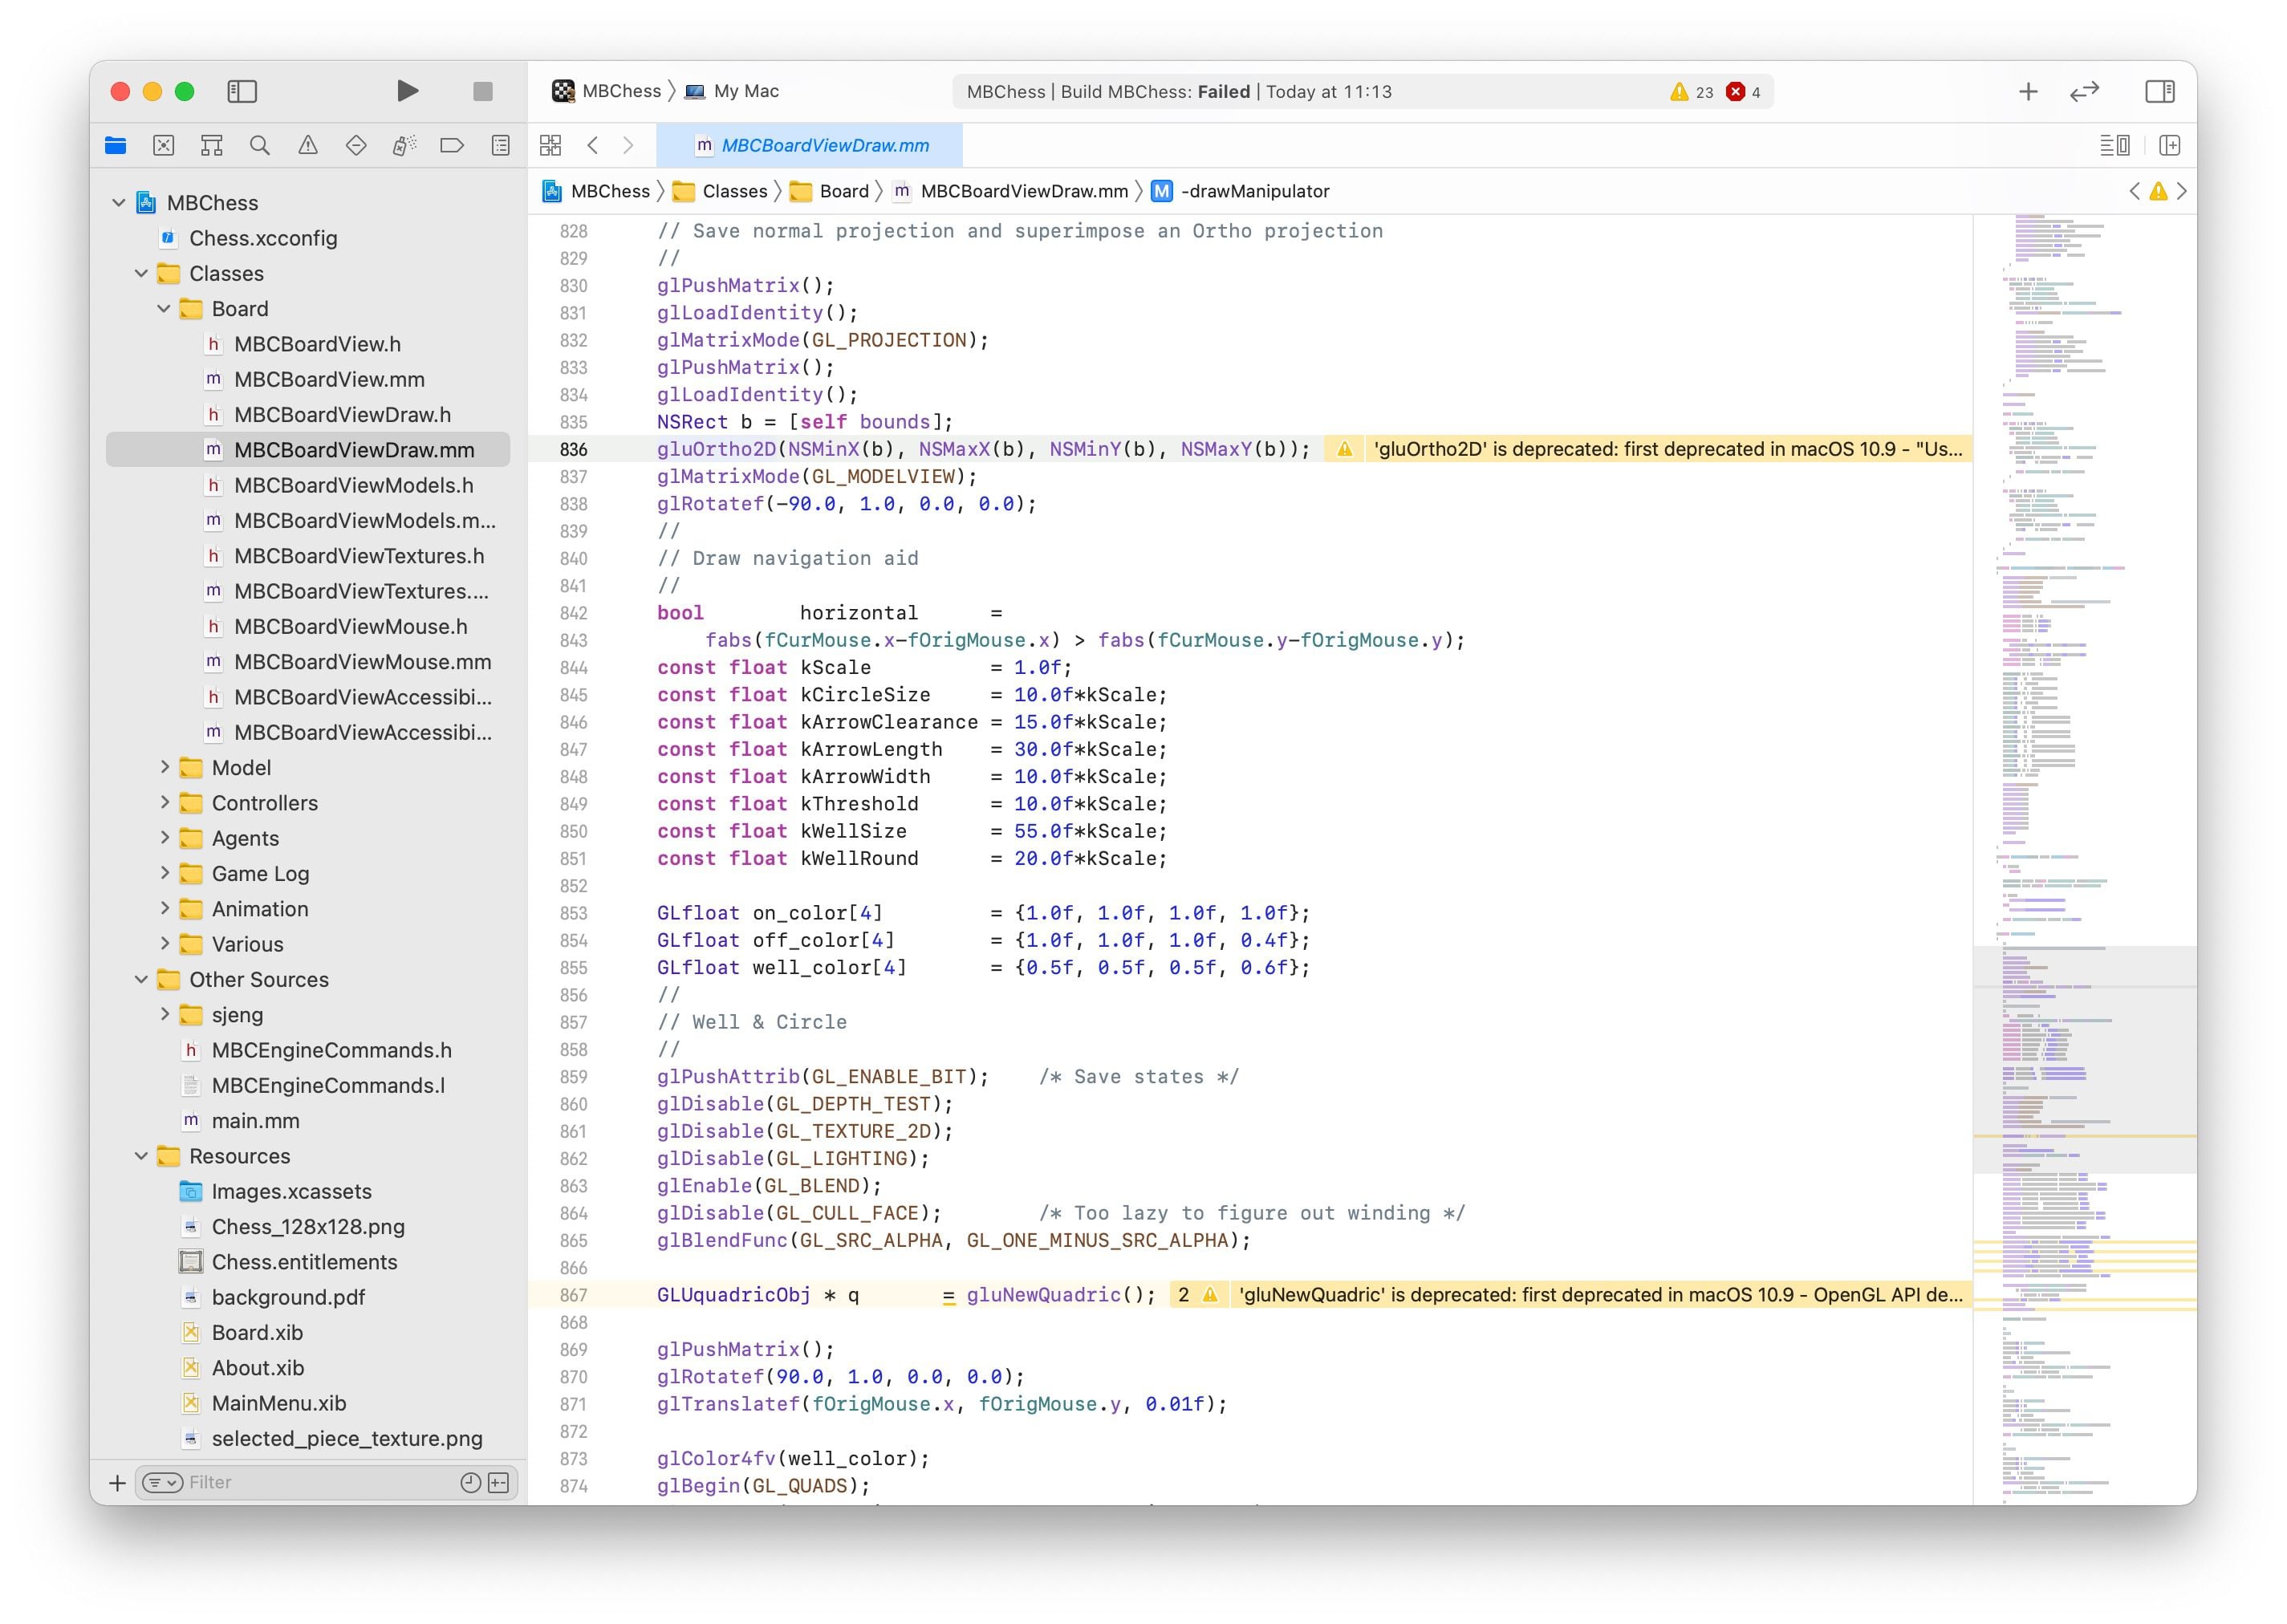Open the Debug navigator
This screenshot has height=1624, width=2287.
(x=404, y=146)
